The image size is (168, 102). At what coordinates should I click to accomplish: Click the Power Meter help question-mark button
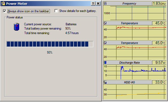(93, 4)
